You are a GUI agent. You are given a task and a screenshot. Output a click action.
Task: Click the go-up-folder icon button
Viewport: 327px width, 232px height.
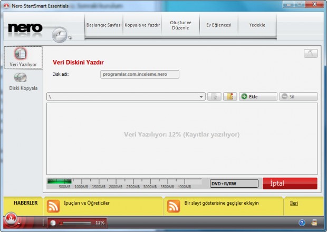(214, 97)
